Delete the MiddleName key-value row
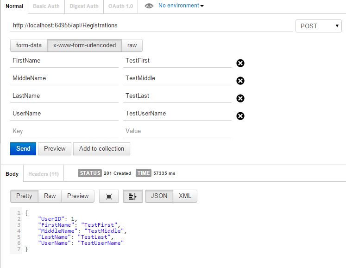Image resolution: width=346 pixels, height=268 pixels. tap(240, 81)
